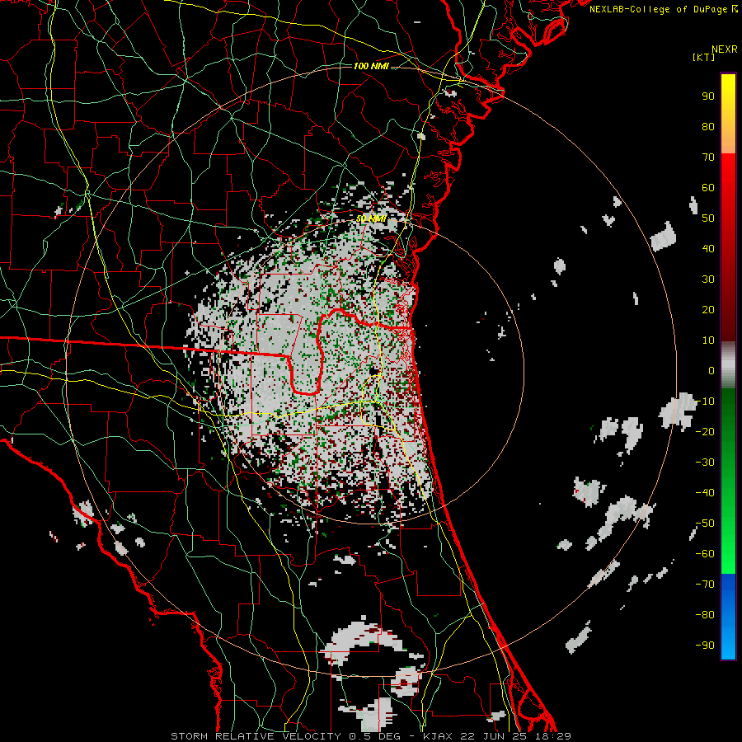Click the [KT] units label
The width and height of the screenshot is (742, 742).
coord(704,57)
